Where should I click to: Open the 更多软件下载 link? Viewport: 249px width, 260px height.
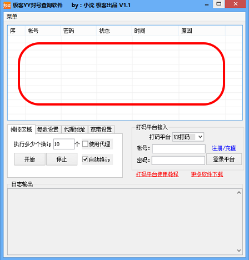(x=207, y=174)
